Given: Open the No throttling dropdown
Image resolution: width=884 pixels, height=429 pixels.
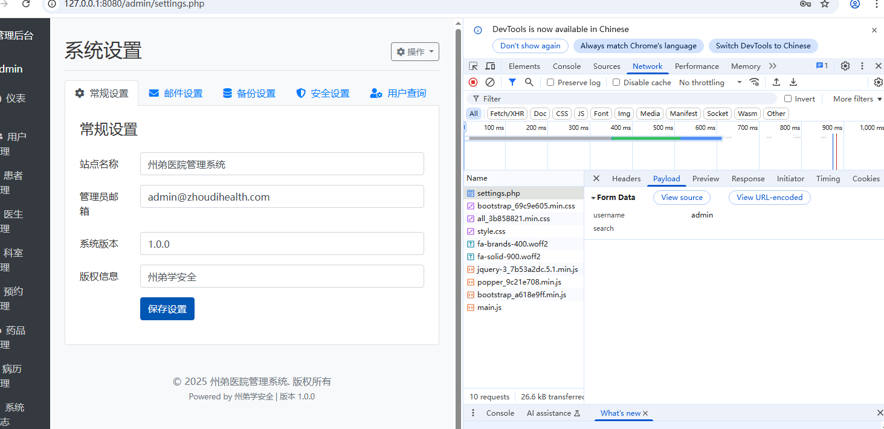Looking at the screenshot, I should pos(711,82).
